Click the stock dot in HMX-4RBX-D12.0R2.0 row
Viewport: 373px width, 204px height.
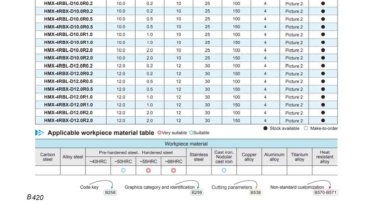323,120
